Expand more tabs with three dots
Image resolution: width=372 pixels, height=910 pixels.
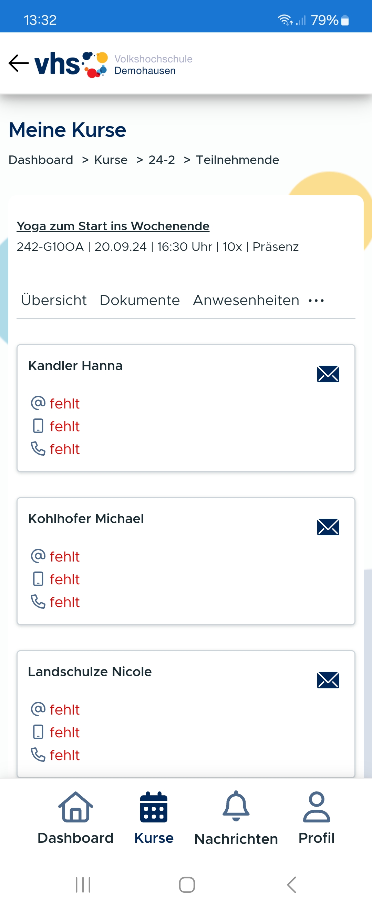pos(316,301)
